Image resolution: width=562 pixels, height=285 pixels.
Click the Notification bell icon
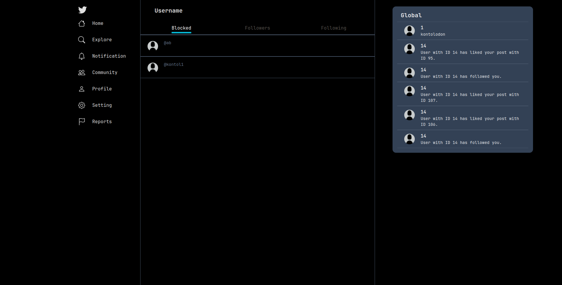coord(82,56)
